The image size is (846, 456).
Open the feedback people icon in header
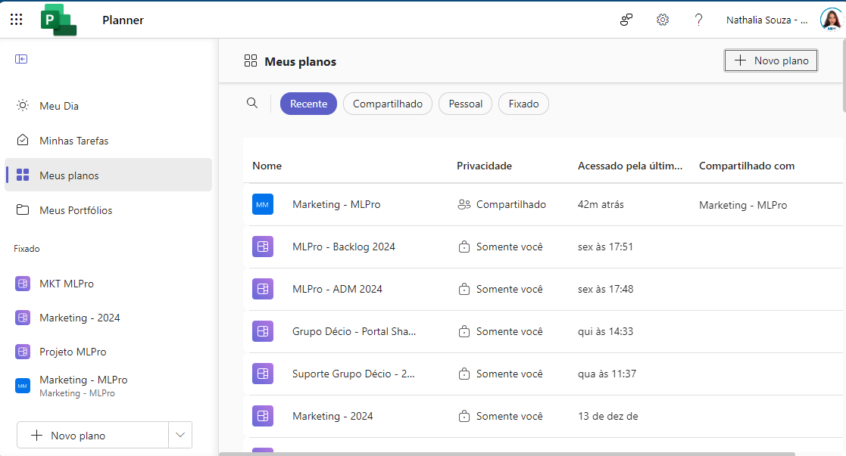[x=626, y=20]
